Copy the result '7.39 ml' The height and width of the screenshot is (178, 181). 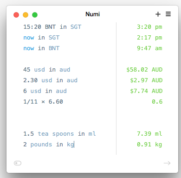pyautogui.click(x=149, y=134)
